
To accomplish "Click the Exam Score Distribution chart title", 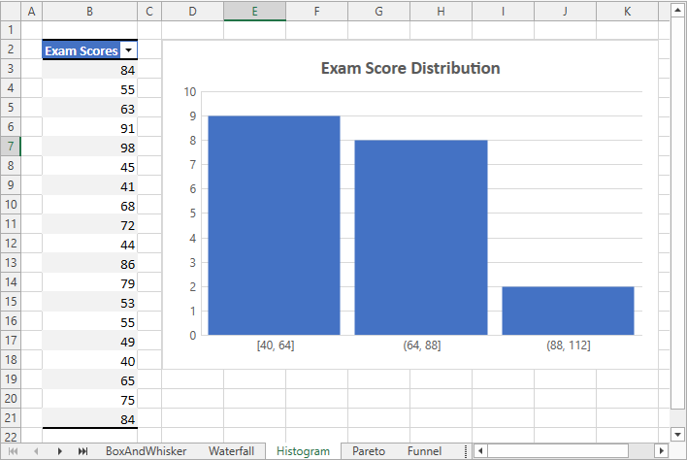I will (x=410, y=68).
